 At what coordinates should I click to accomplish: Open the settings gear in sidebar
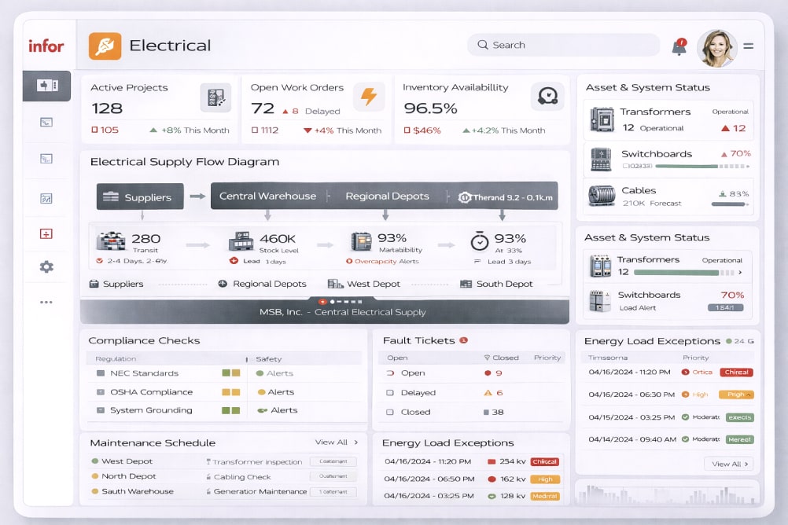pyautogui.click(x=46, y=267)
